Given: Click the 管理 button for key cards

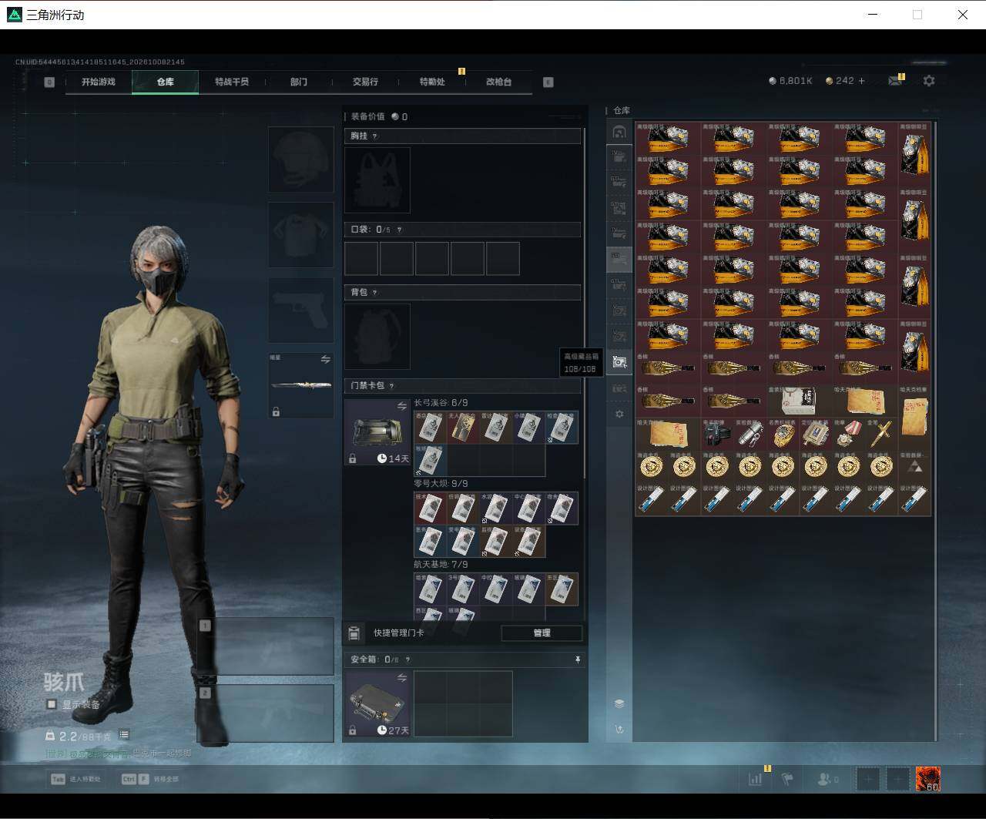Looking at the screenshot, I should pyautogui.click(x=542, y=633).
